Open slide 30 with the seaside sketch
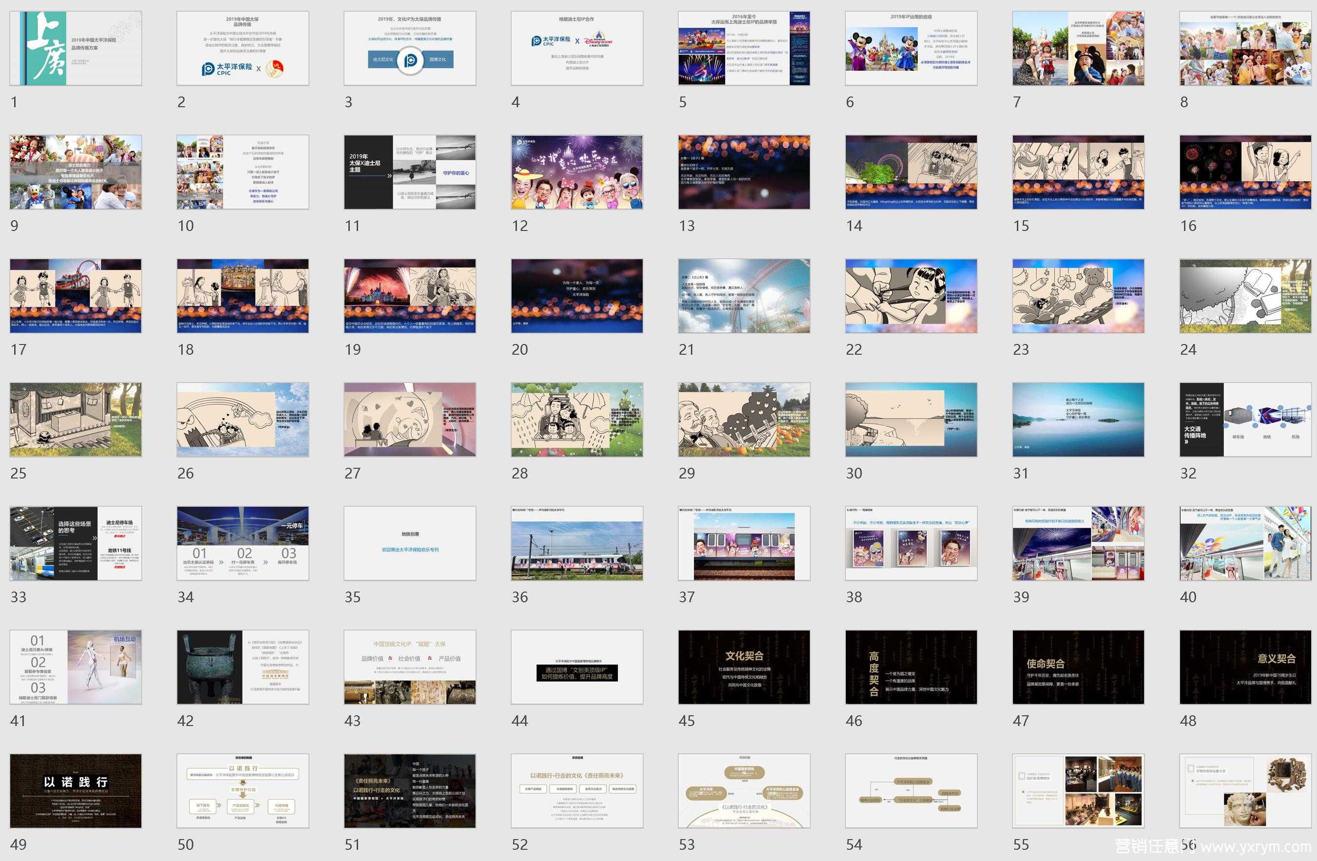 tap(912, 420)
